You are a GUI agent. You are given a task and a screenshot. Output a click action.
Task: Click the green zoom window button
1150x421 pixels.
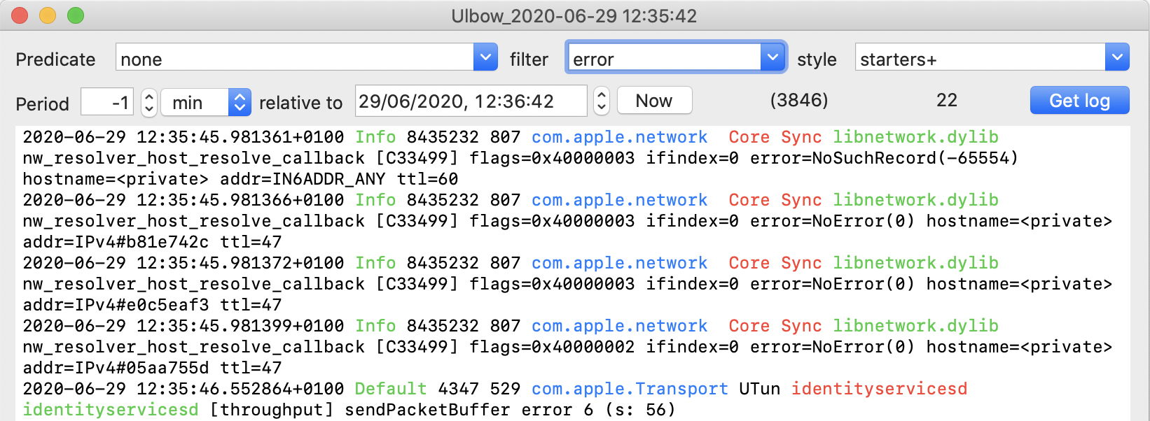(x=76, y=15)
